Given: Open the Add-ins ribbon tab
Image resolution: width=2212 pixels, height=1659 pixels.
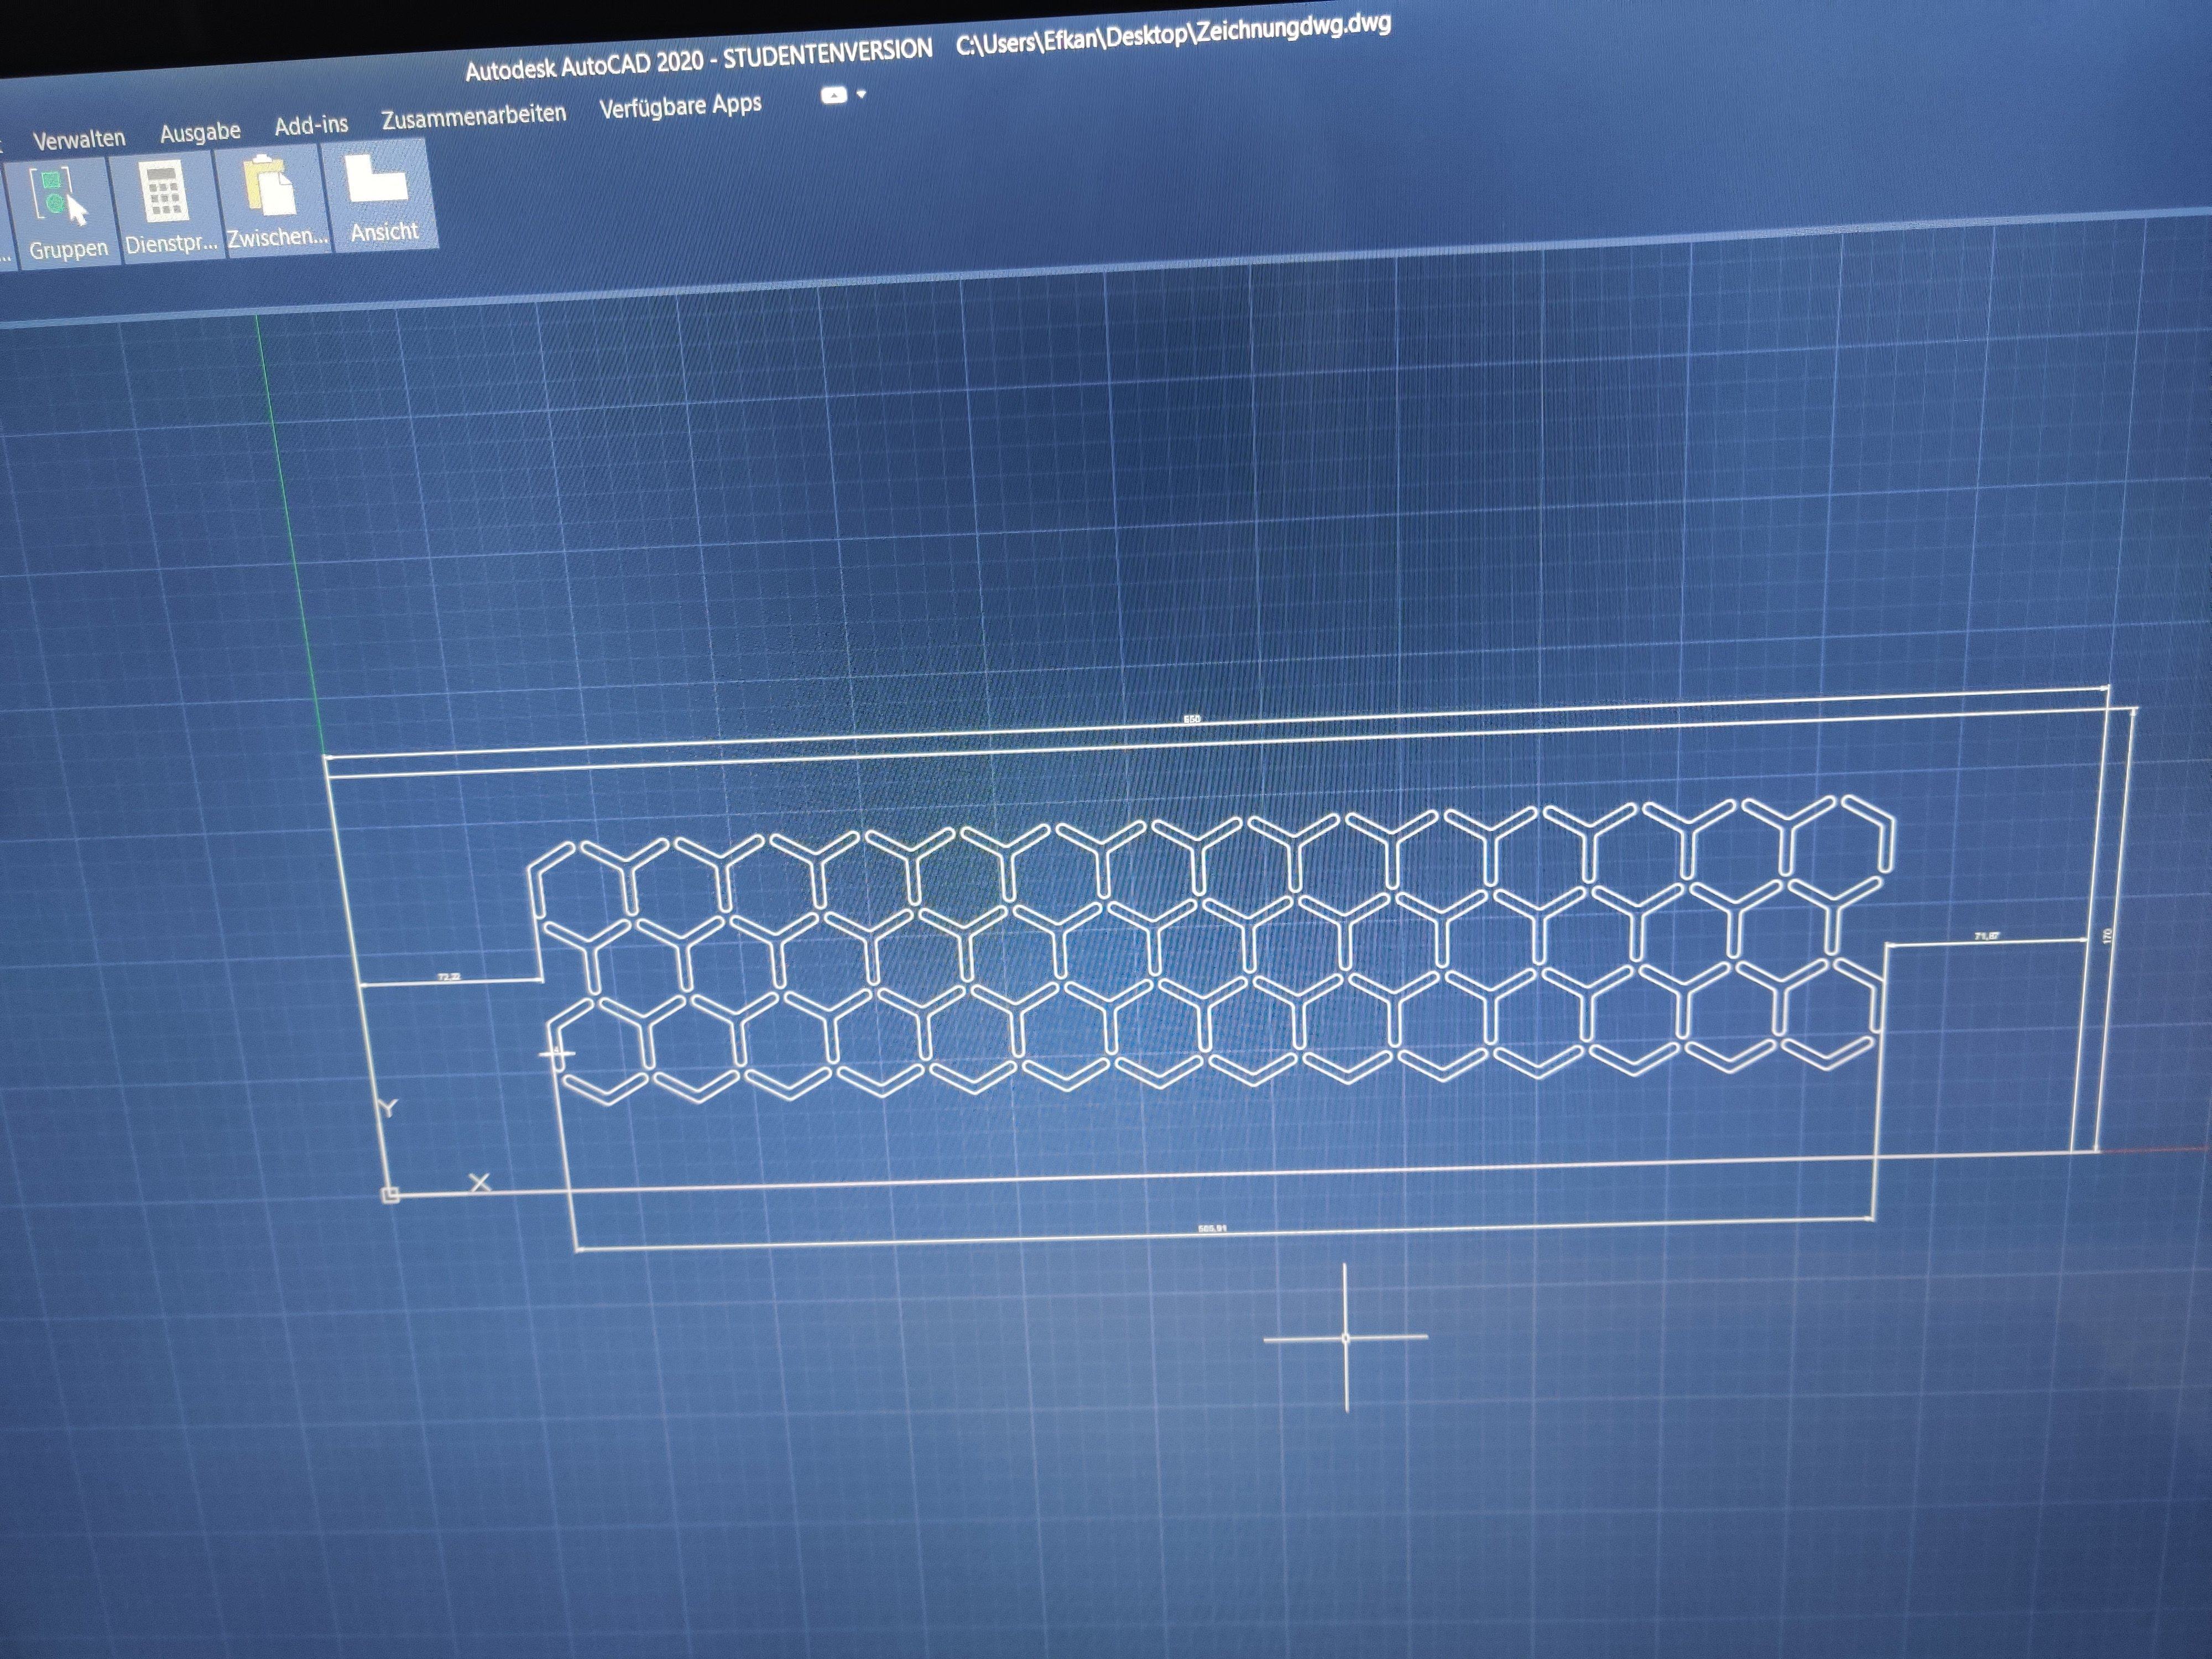Looking at the screenshot, I should 311,125.
